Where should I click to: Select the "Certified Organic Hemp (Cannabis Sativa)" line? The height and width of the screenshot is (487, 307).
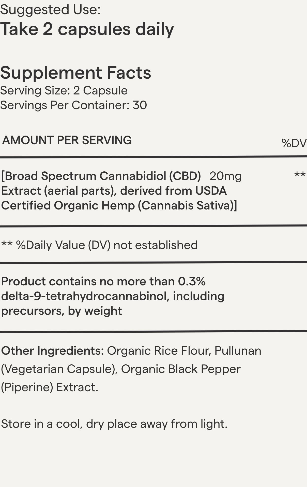tap(119, 206)
